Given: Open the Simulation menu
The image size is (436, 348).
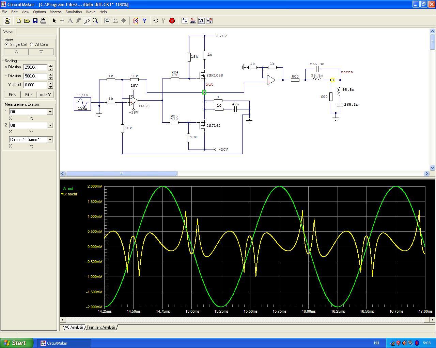Looking at the screenshot, I should pos(74,12).
